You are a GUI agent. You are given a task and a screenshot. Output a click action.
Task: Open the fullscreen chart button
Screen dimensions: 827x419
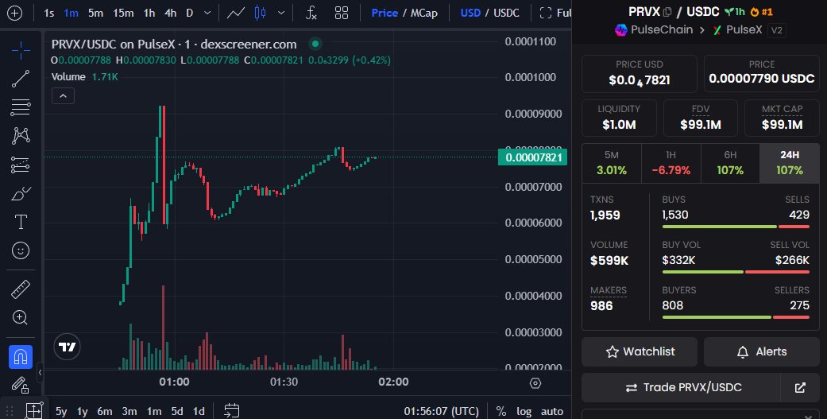(x=555, y=13)
